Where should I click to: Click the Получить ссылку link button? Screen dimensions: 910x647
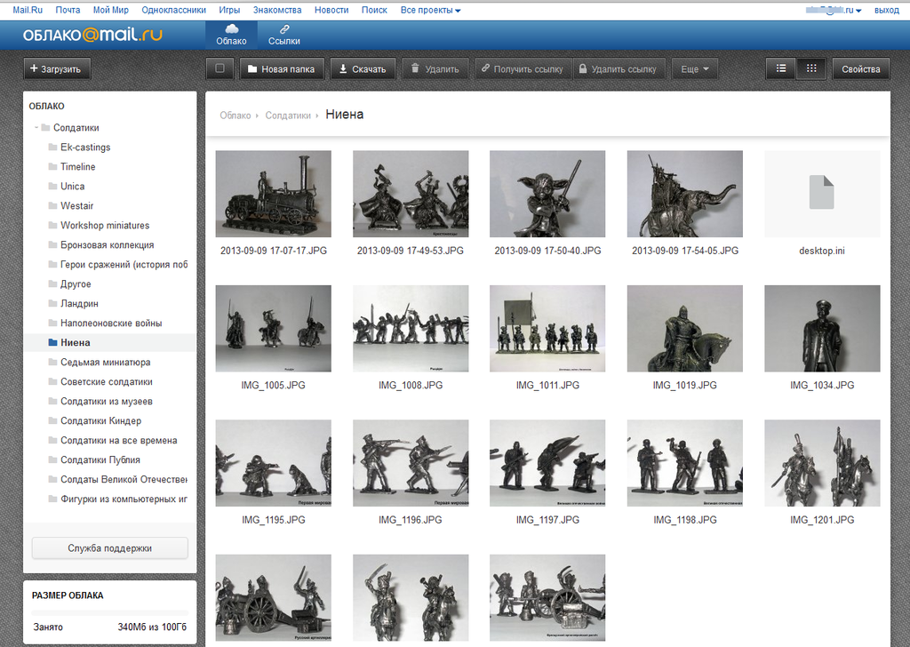coord(523,68)
